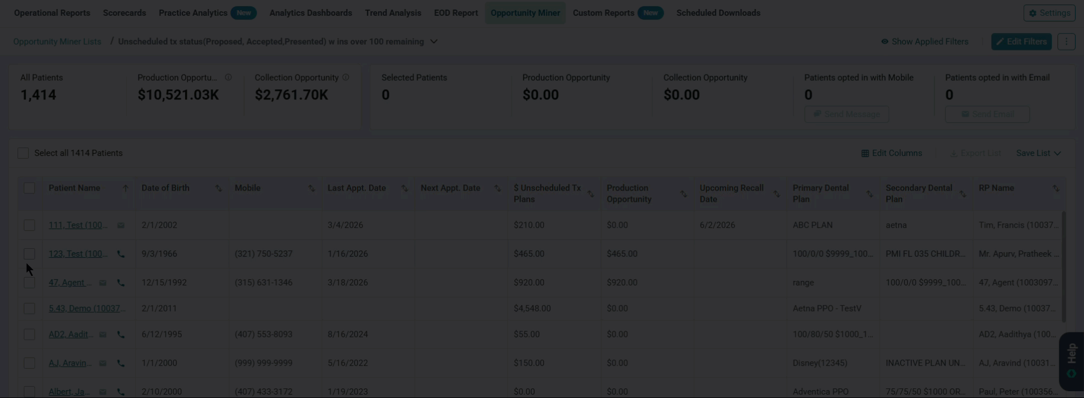Screen dimensions: 1084x398
Task: Click the table vertical scrollbar
Action: click(1064, 266)
